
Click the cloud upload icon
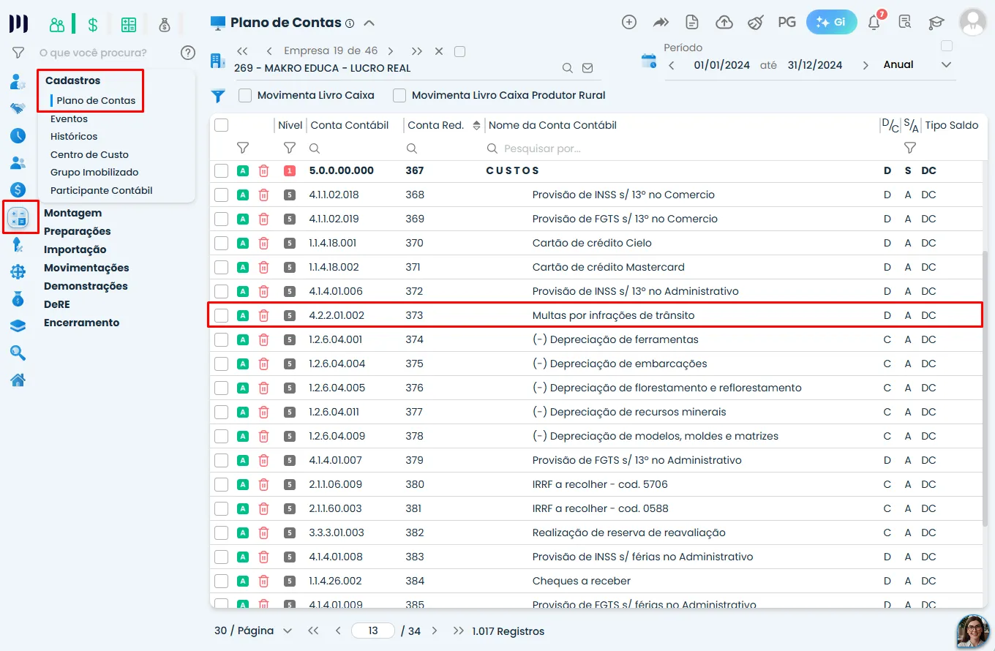tap(724, 22)
